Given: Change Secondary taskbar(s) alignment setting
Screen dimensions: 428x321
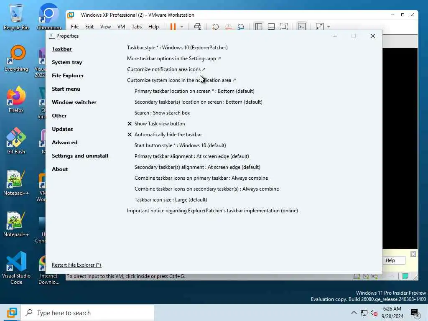Looking at the screenshot, I should point(197,167).
